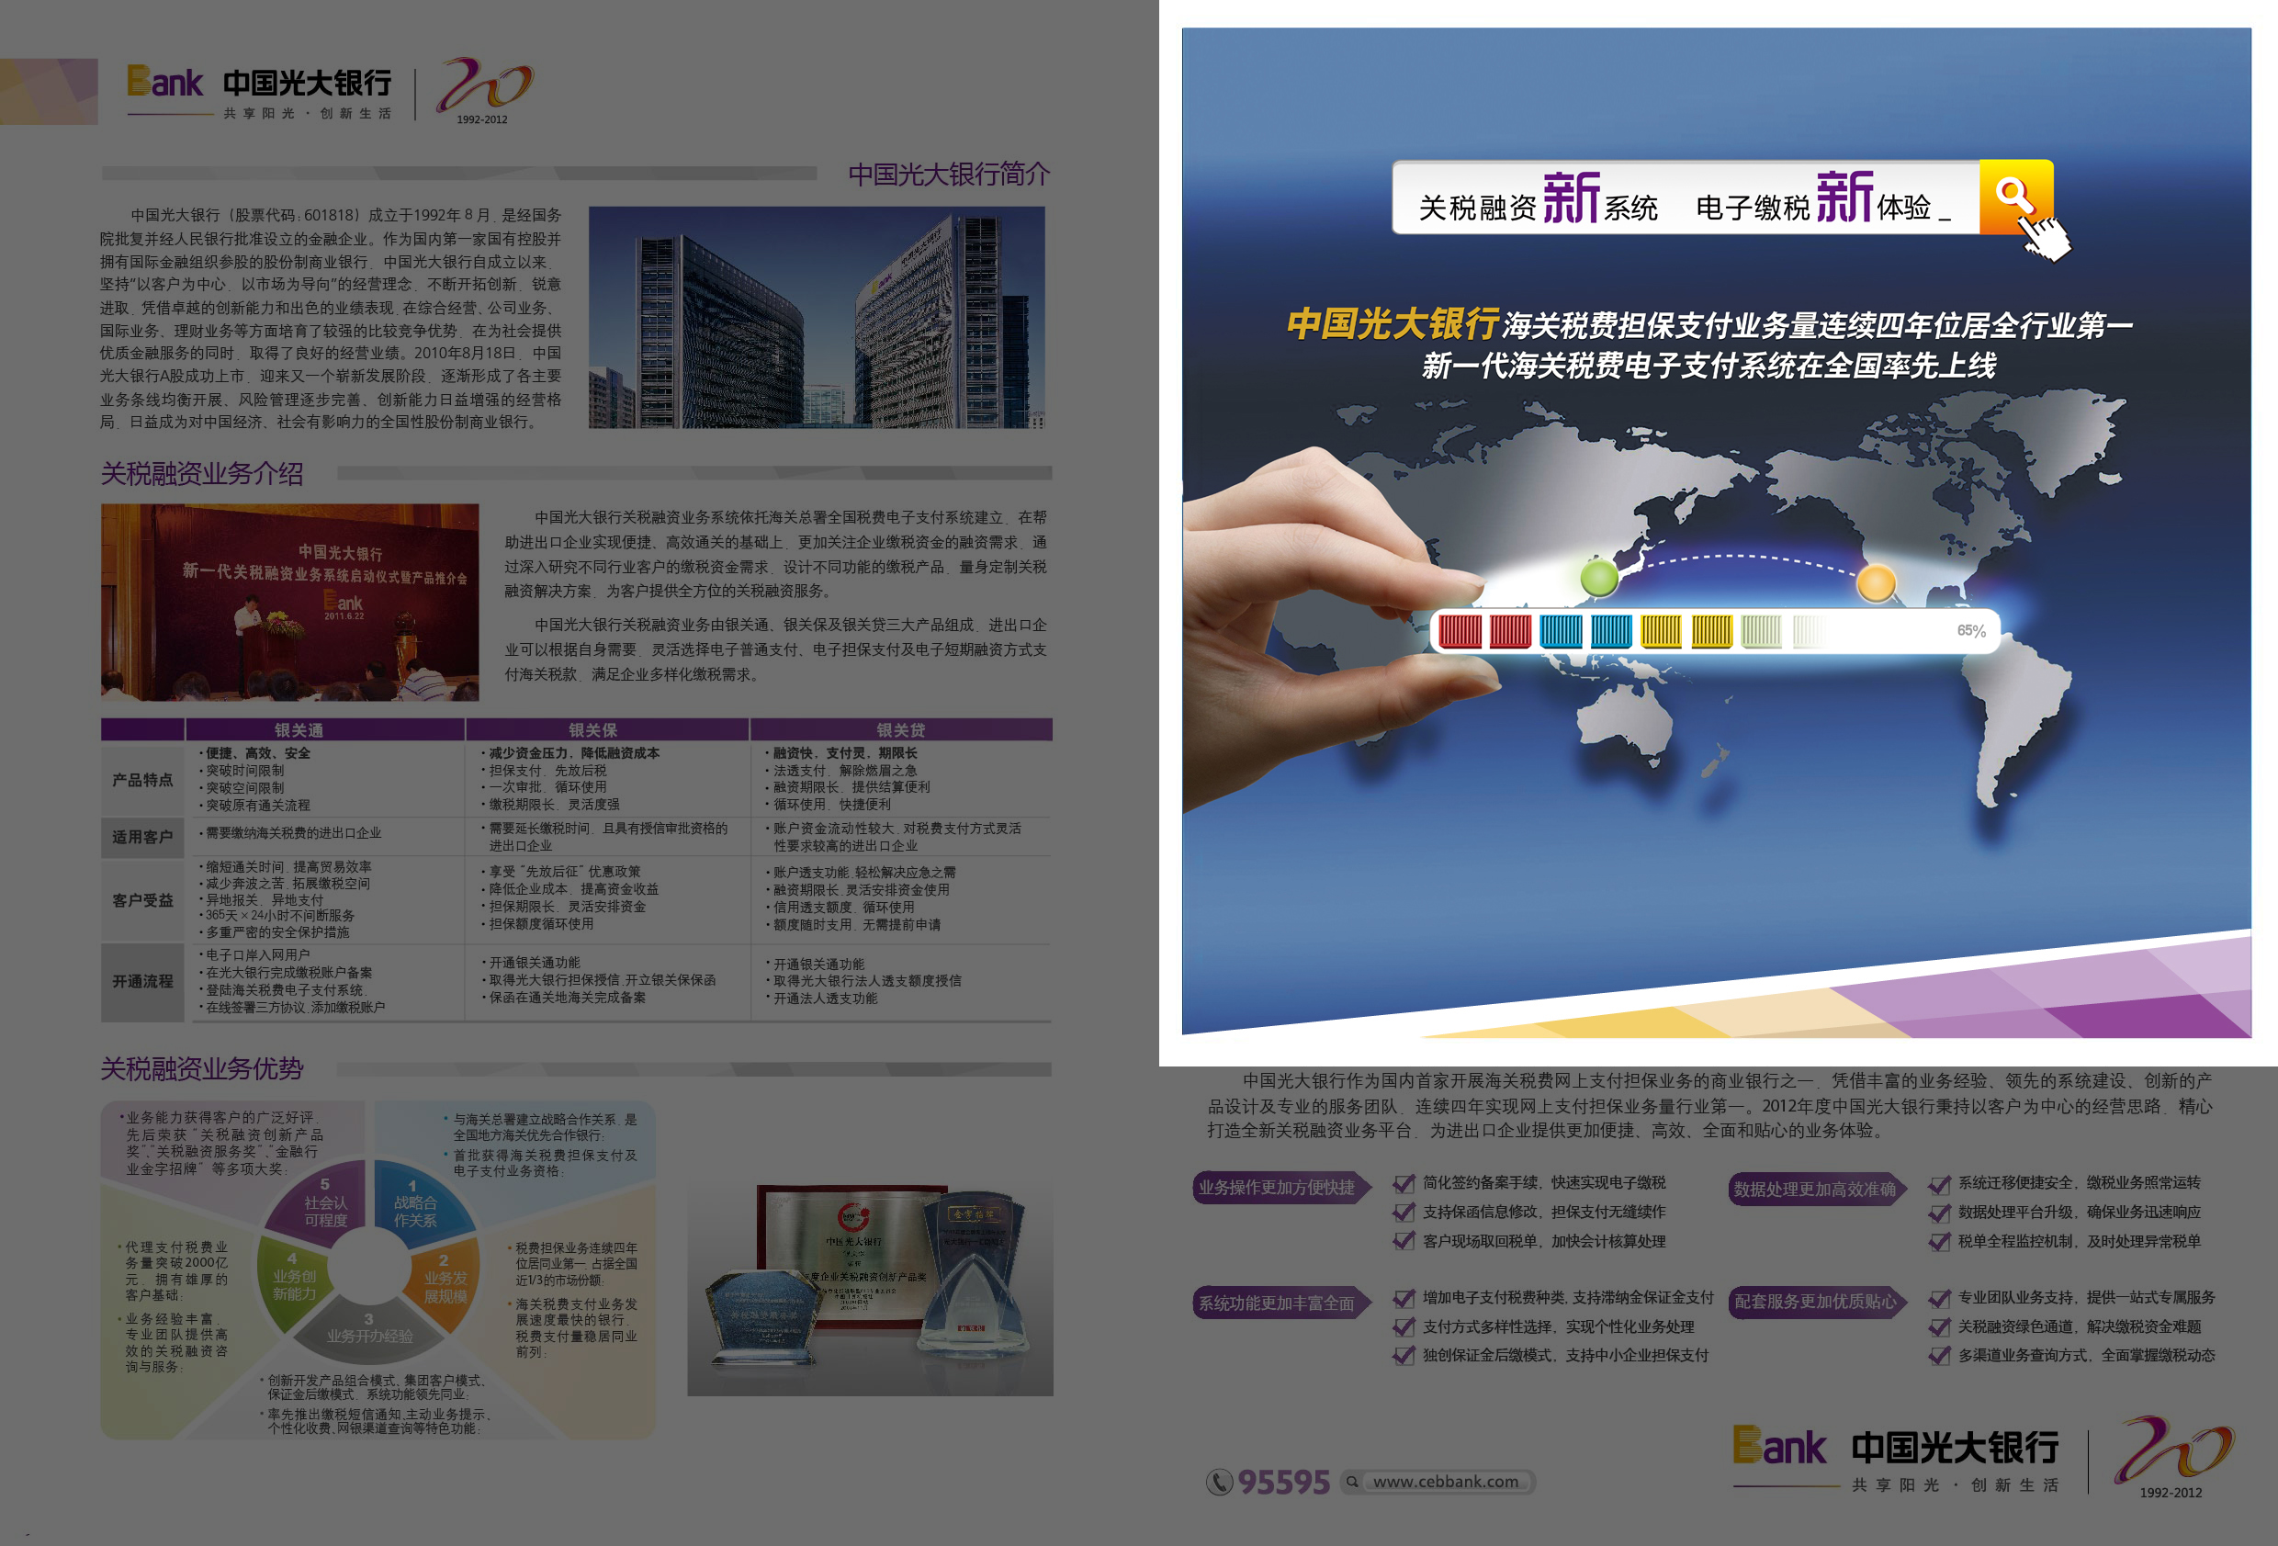Click the 系统功能更加丰富全面 purple tag
Image resolution: width=2278 pixels, height=1546 pixels.
tap(1282, 1303)
